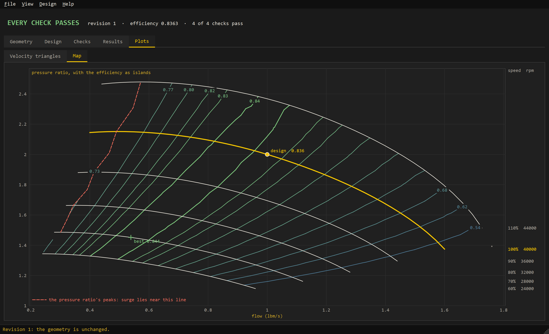
Task: Click the "flow (lbm/s)" axis label
Action: [267, 316]
